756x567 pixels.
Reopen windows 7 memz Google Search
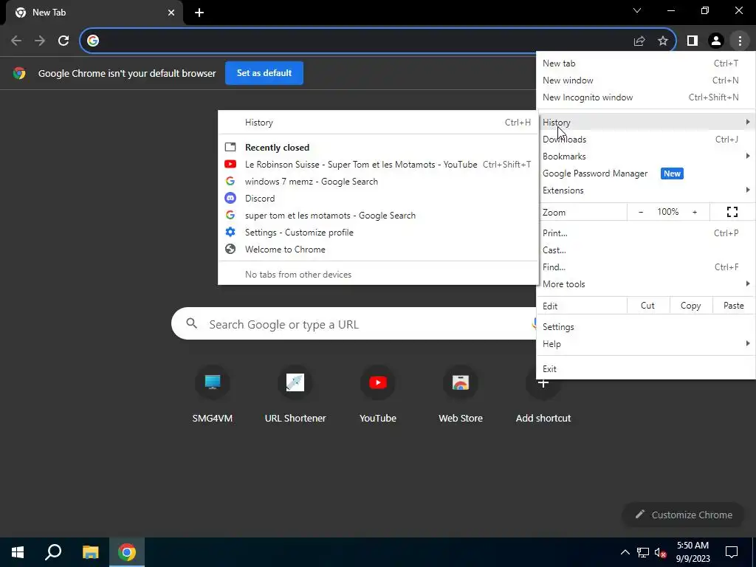tap(378, 182)
